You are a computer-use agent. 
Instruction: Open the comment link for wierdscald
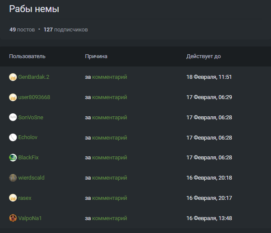click(110, 178)
